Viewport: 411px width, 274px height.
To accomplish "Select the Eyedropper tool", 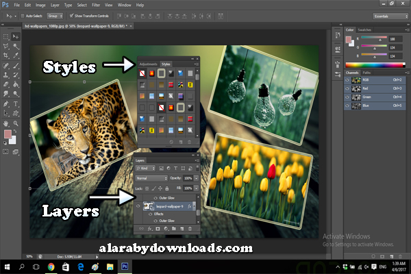I will coord(16,55).
